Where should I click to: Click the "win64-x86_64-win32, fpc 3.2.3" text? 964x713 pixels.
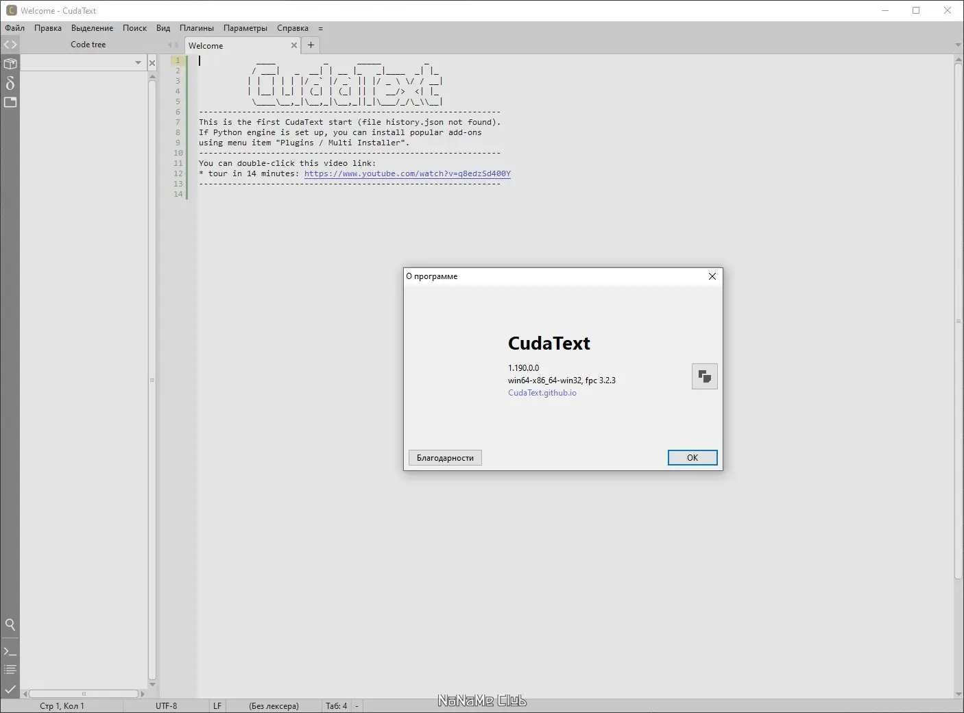562,380
